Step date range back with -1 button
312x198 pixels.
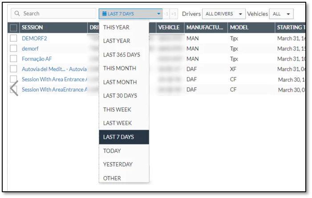[x=166, y=14]
